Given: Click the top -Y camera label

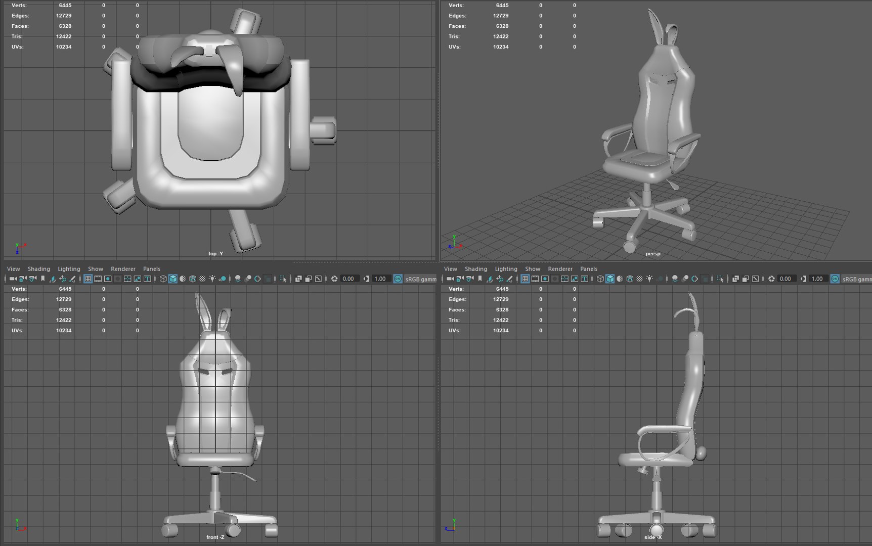Looking at the screenshot, I should tap(215, 254).
